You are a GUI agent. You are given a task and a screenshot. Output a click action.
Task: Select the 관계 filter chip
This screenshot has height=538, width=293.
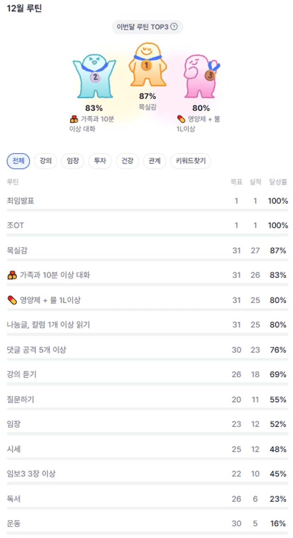(x=154, y=161)
